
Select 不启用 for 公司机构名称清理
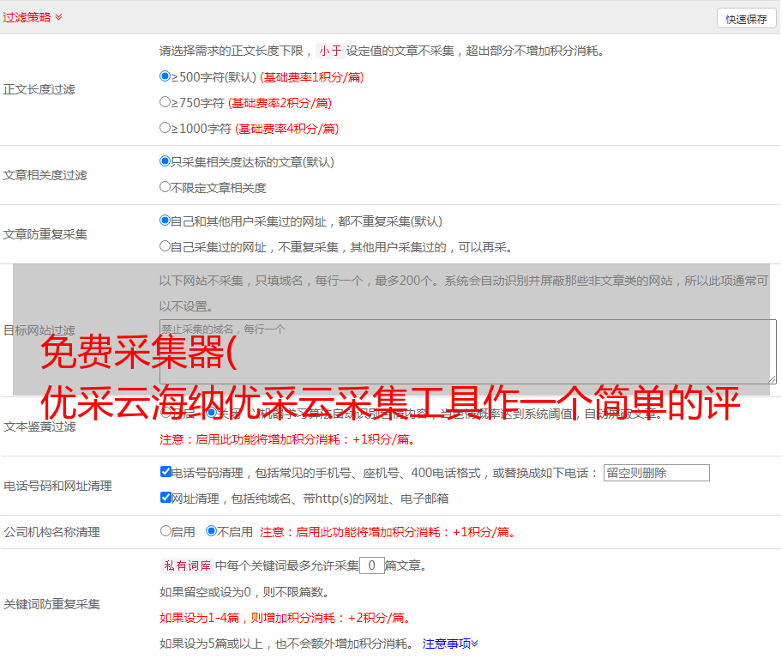(212, 531)
